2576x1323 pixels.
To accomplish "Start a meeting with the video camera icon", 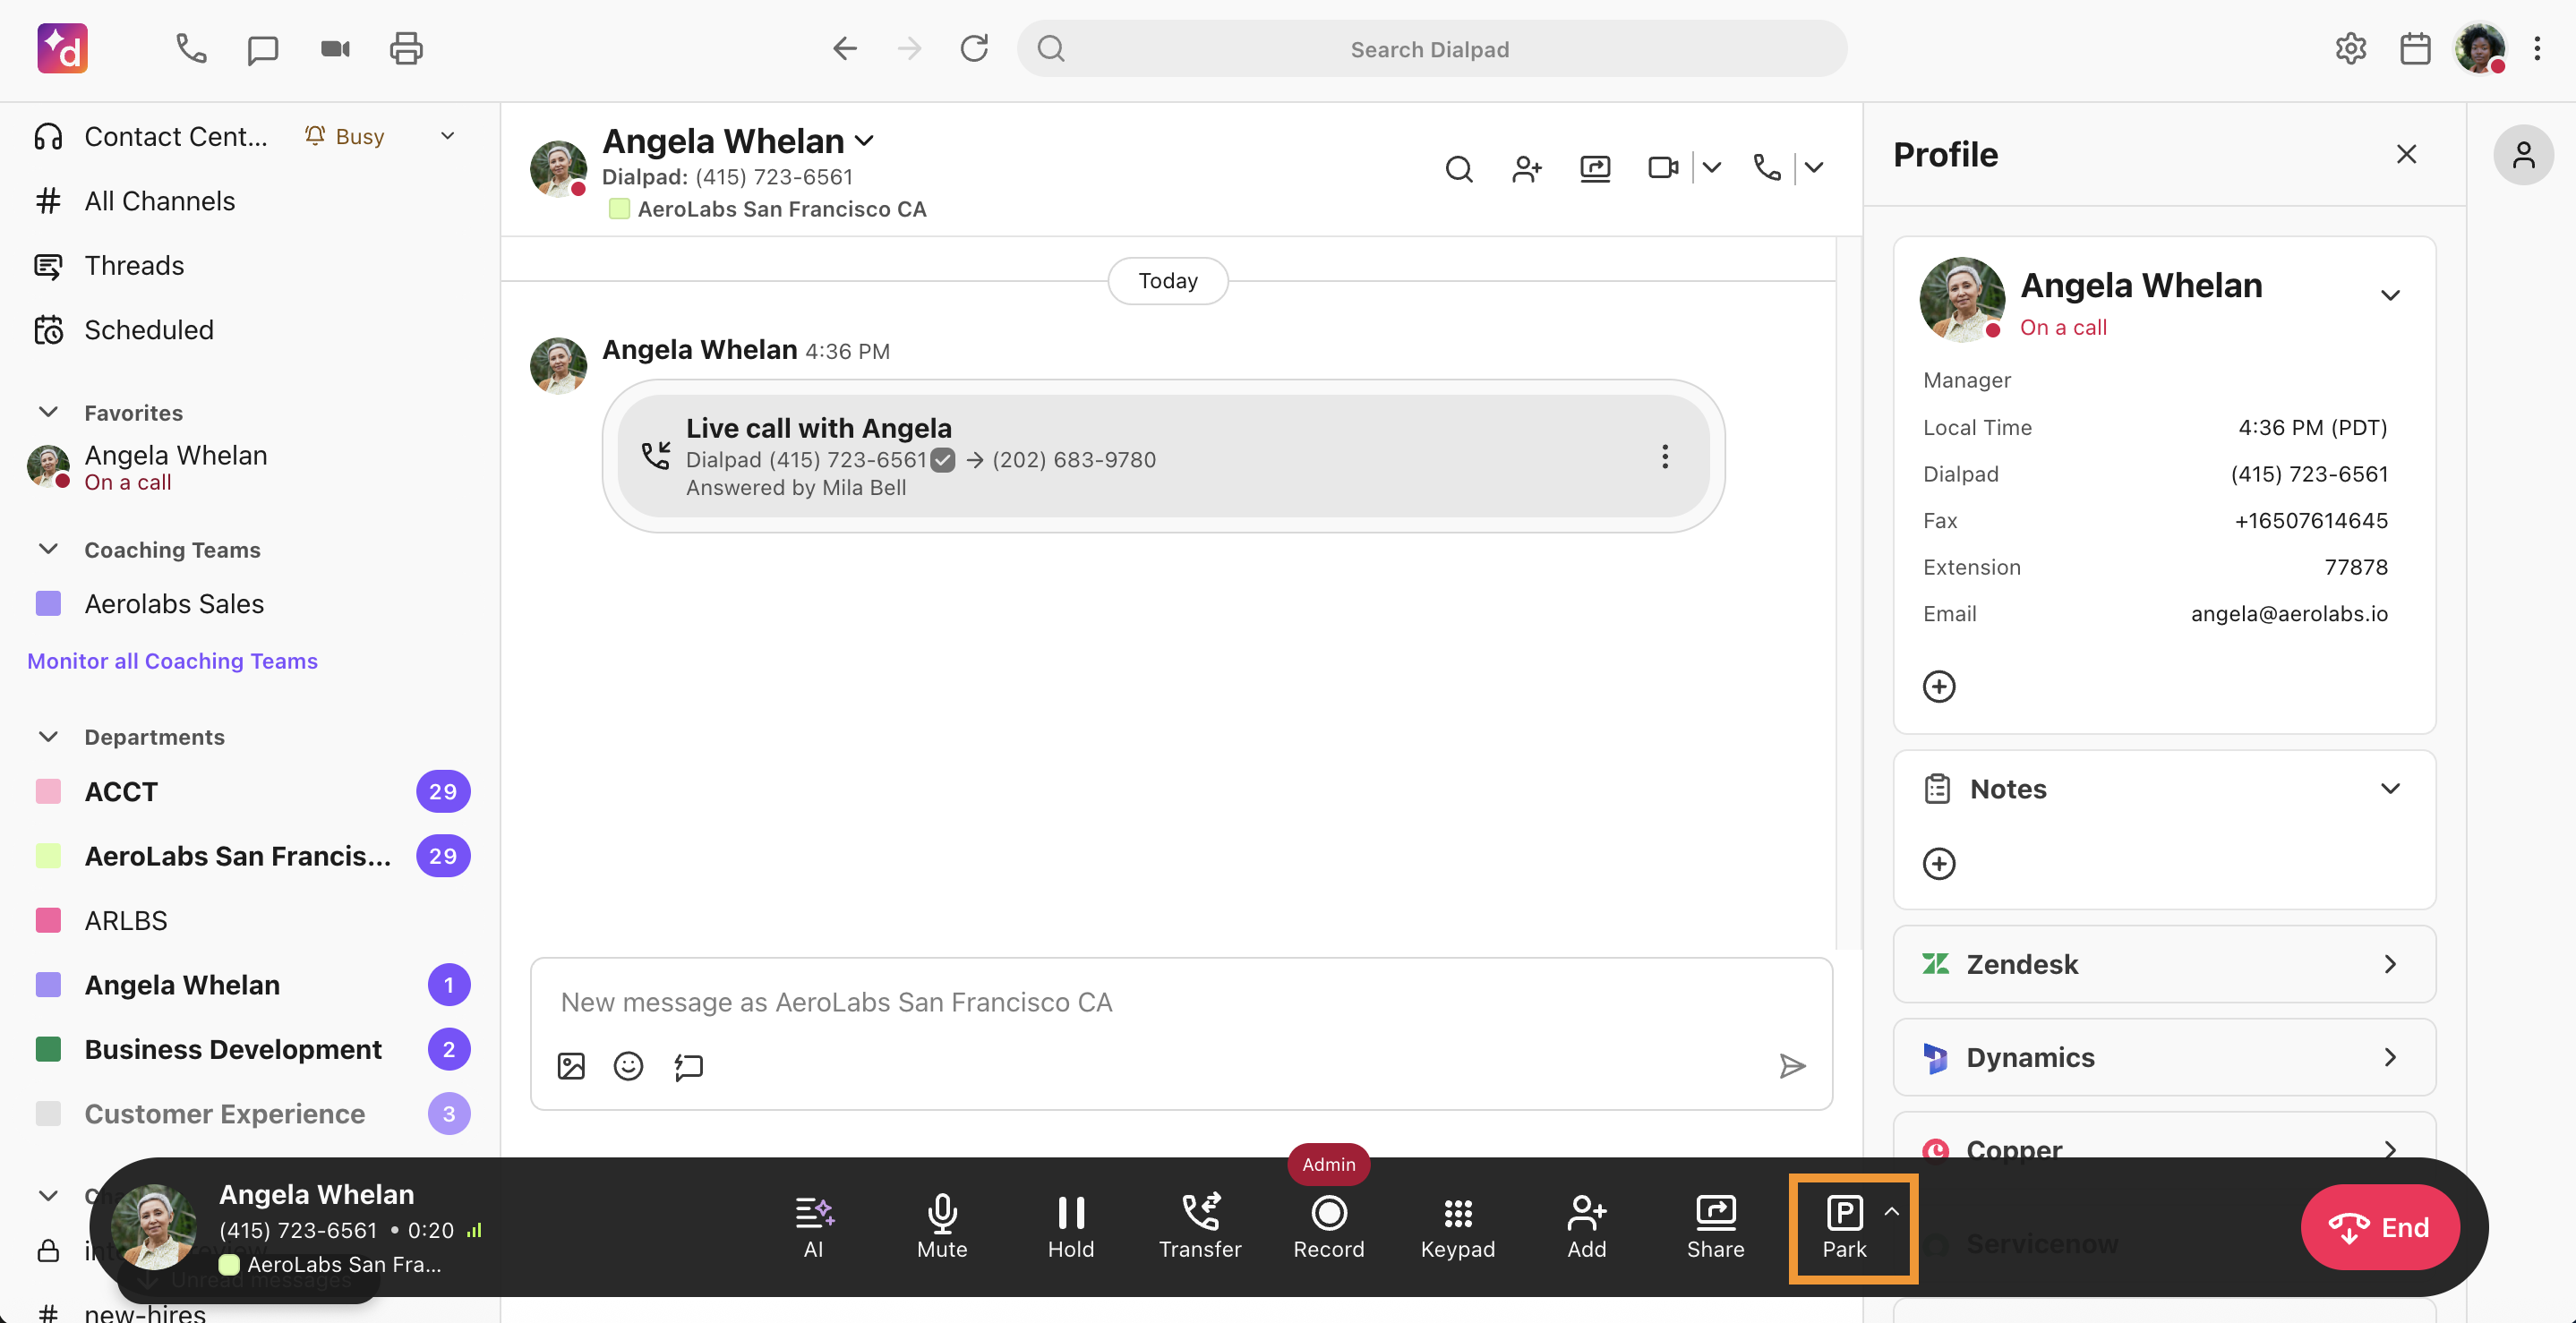I will point(335,49).
